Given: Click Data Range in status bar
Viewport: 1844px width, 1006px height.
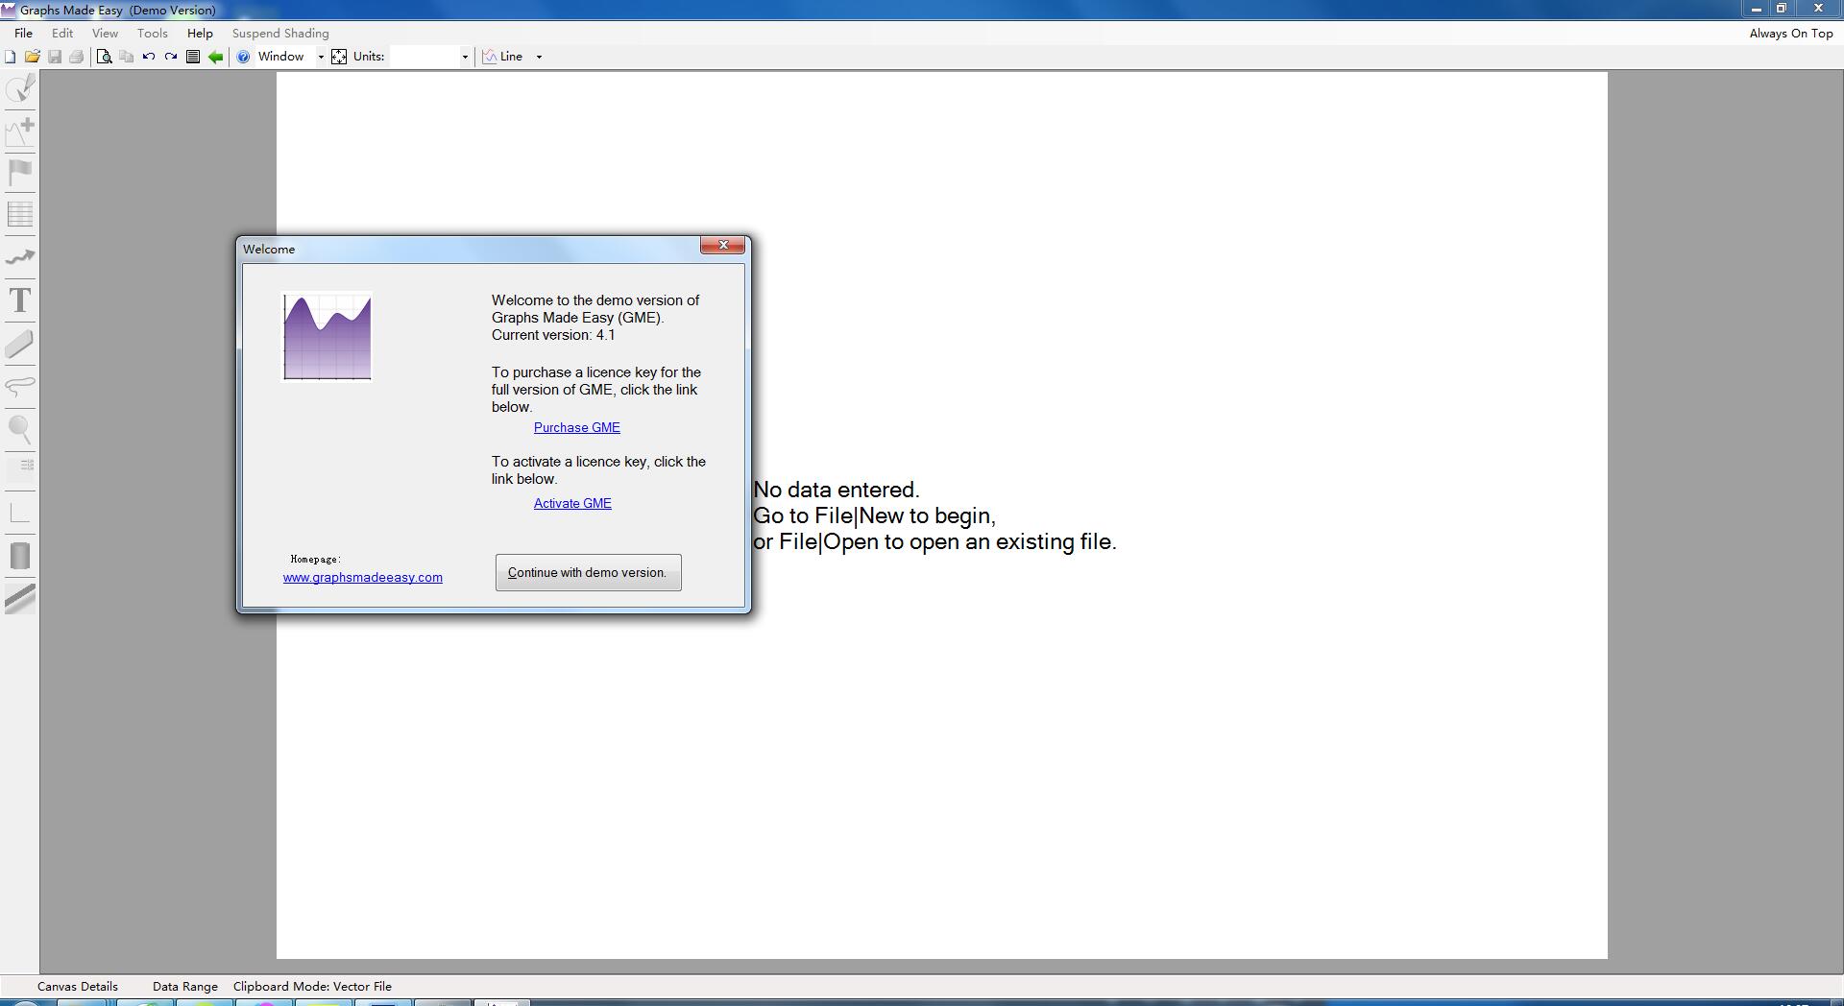Looking at the screenshot, I should 185,986.
